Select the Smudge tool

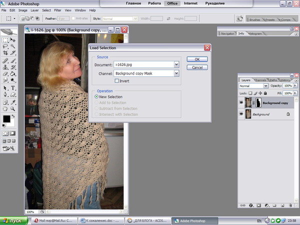(x=5, y=80)
